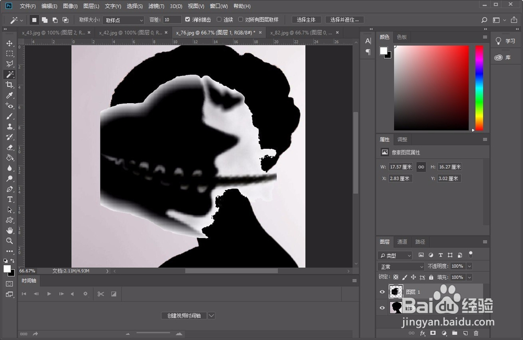Hide 图层 1 with its eye toggle
This screenshot has width=523, height=340.
pyautogui.click(x=382, y=292)
